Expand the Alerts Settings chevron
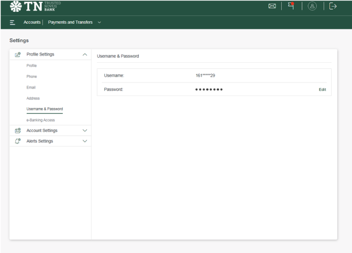352x253 pixels. click(85, 141)
